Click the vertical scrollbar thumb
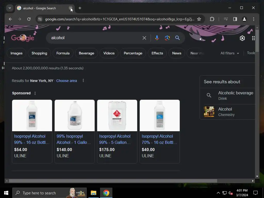Screen dimensions: 264x198 [x=257, y=41]
